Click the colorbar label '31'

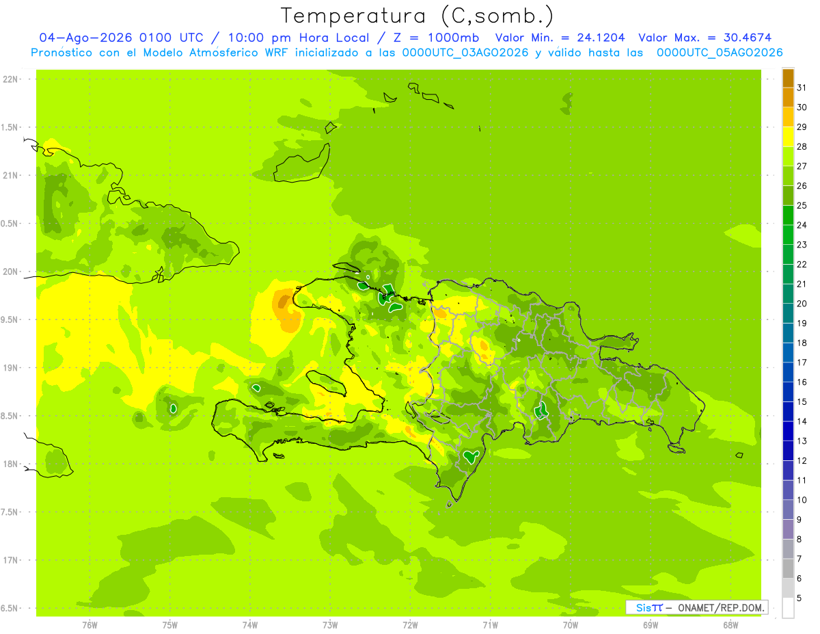click(x=802, y=88)
